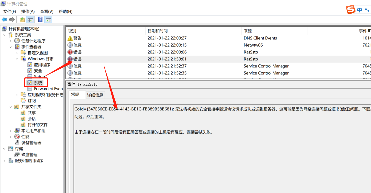
Task: Click the up one level folder icon
Action: click(x=22, y=20)
